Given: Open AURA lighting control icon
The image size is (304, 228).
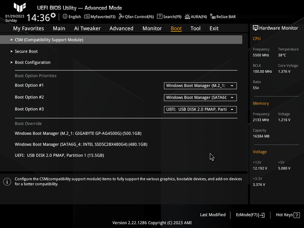Looking at the screenshot, I should (187, 16).
